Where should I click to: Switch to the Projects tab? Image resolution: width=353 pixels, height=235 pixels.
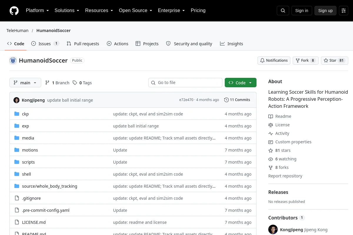(147, 44)
